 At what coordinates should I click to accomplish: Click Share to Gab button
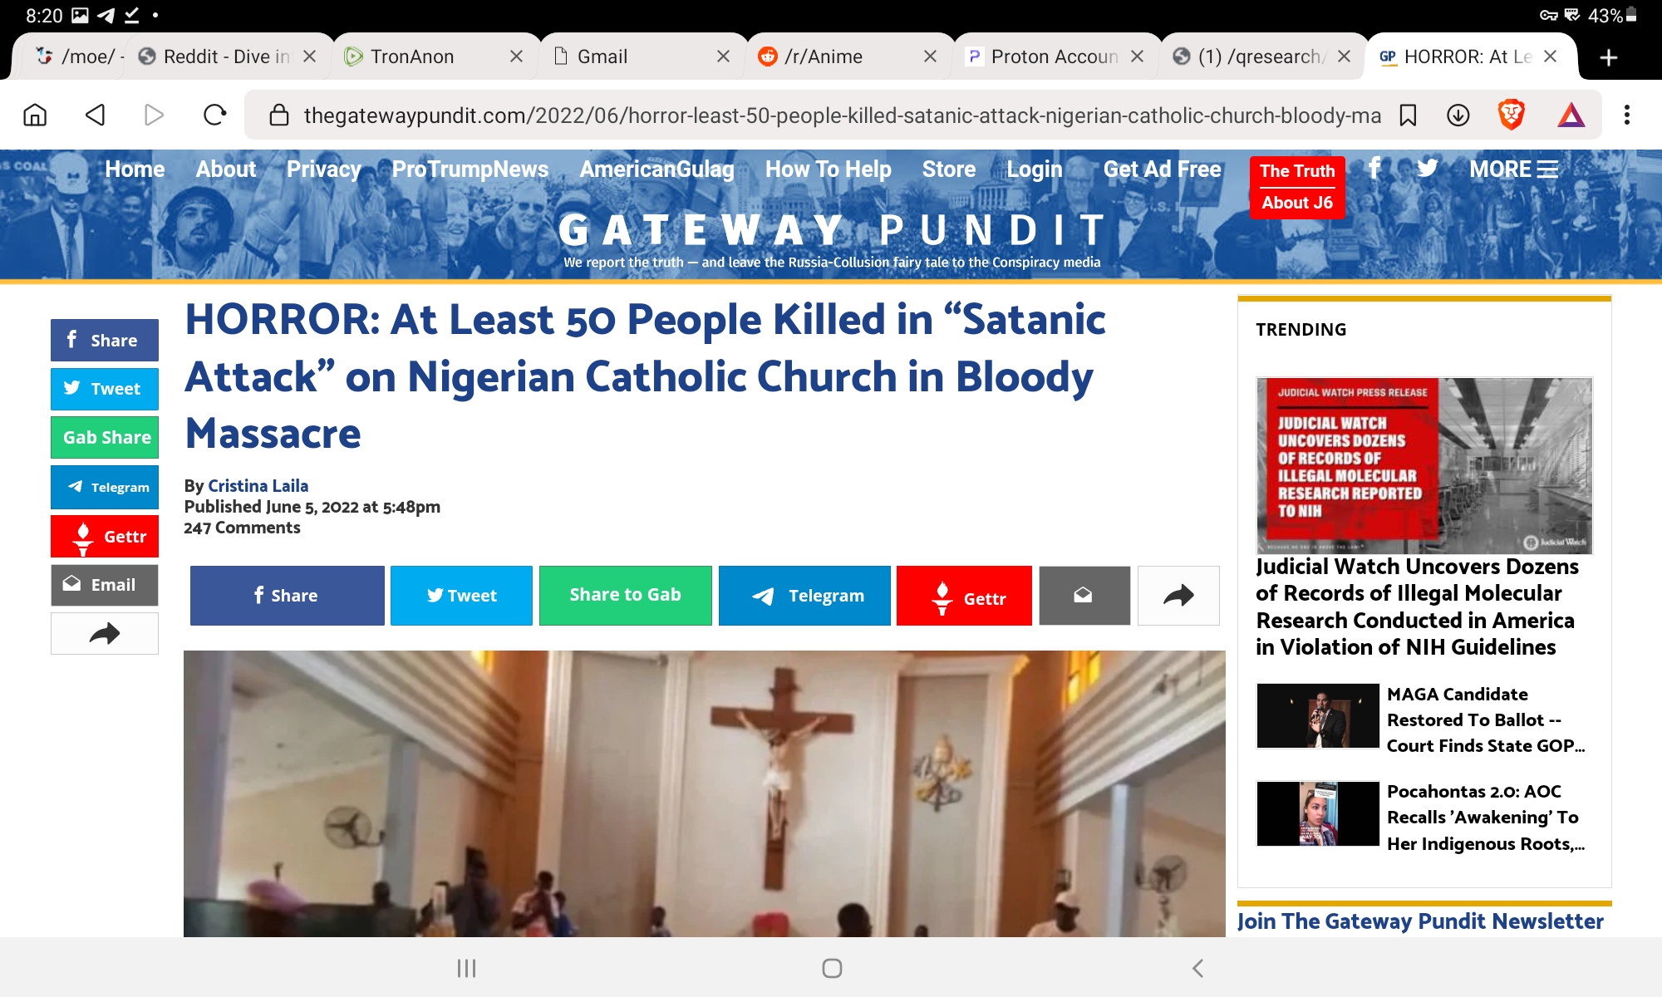[625, 595]
